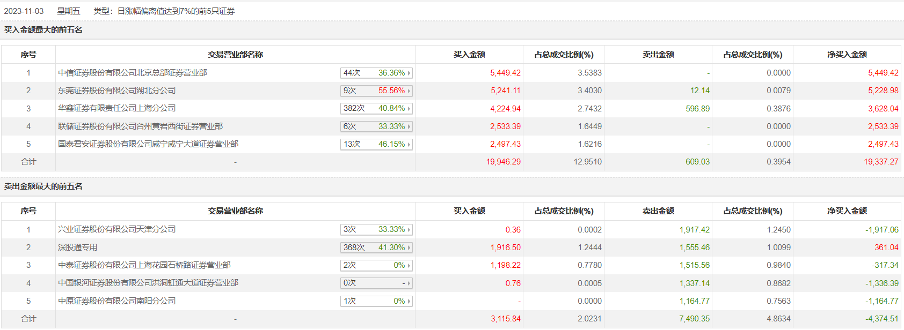Expand the 9次 55.56% stats arrow
This screenshot has height=330, width=904.
[x=409, y=91]
